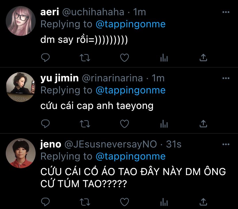Open more options on jeno's tweet
Image resolution: width=238 pixels, height=209 pixels.
point(226,144)
